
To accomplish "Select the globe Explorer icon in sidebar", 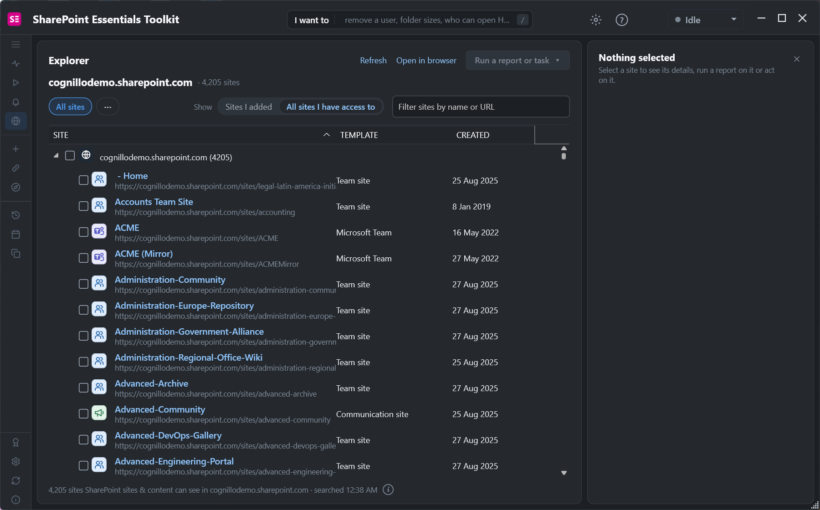I will coord(16,121).
